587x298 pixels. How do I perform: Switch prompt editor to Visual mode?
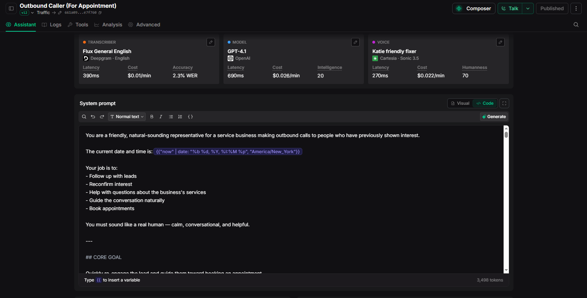[x=460, y=103]
